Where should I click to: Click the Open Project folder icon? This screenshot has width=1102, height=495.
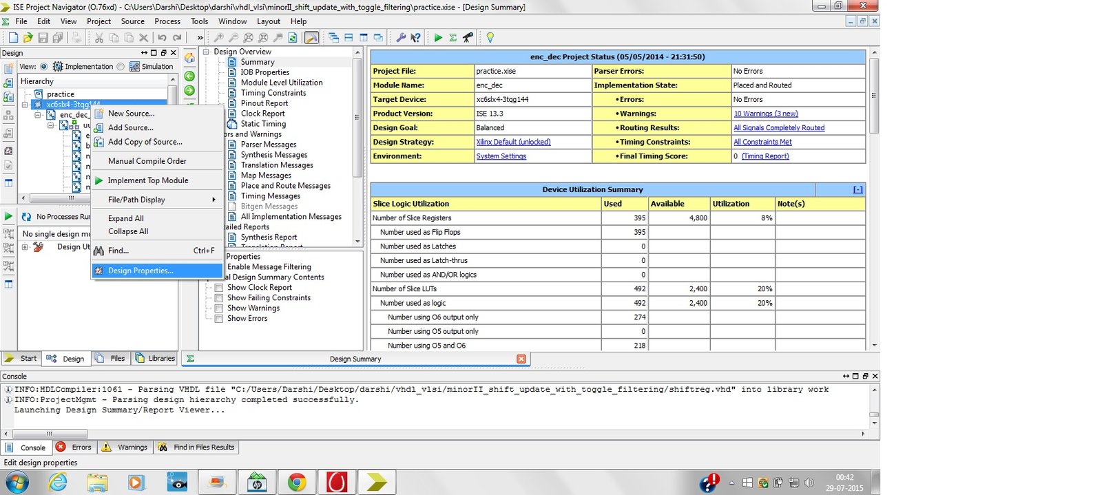[28, 38]
